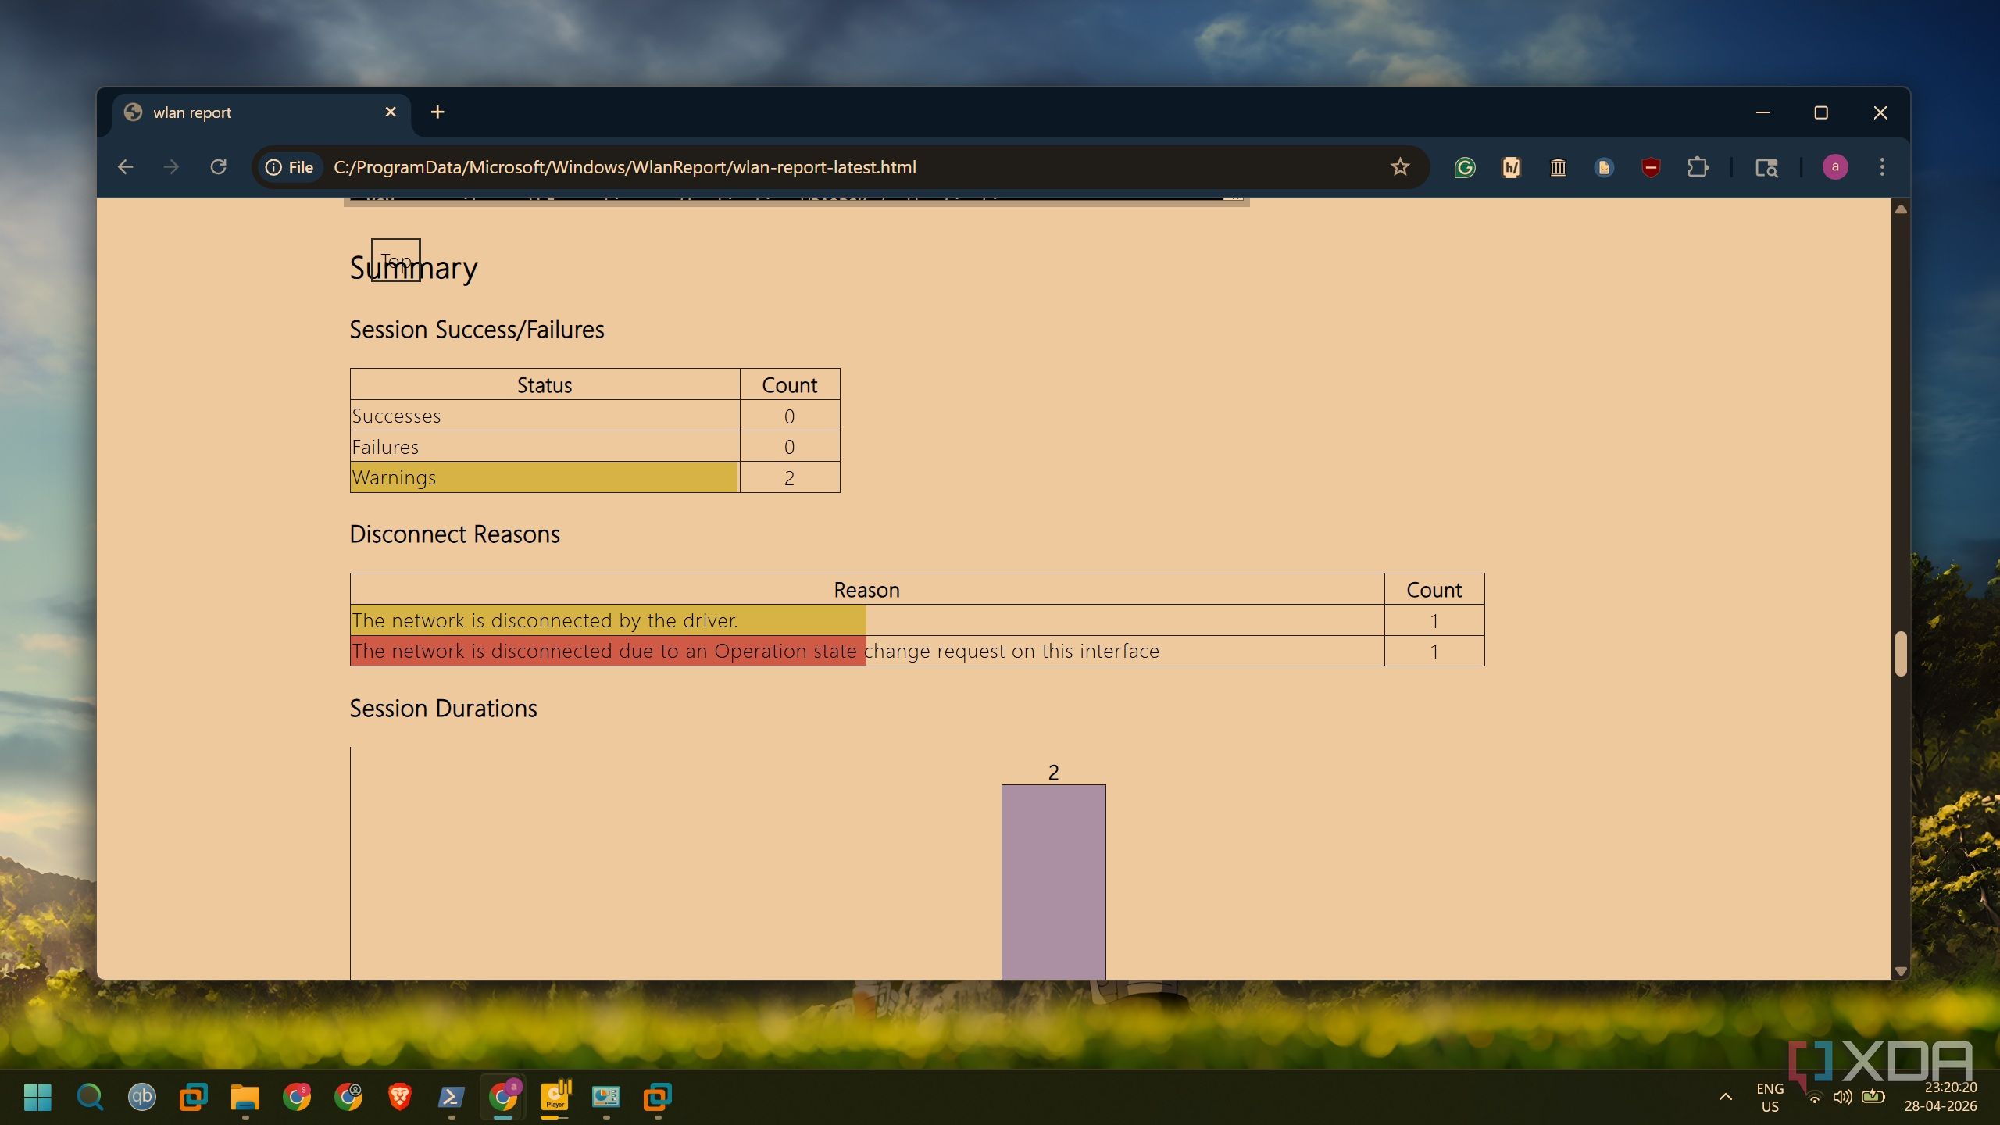Click 'The network is disconnected by the driver.'
Image resolution: width=2000 pixels, height=1125 pixels.
[x=545, y=620]
